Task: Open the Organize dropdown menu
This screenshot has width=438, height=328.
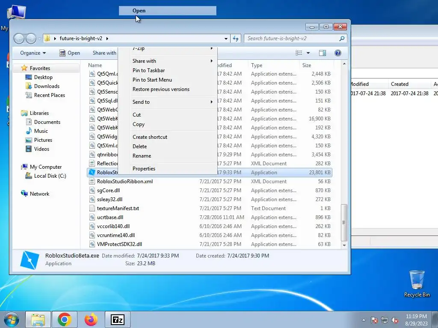Action: [x=33, y=53]
